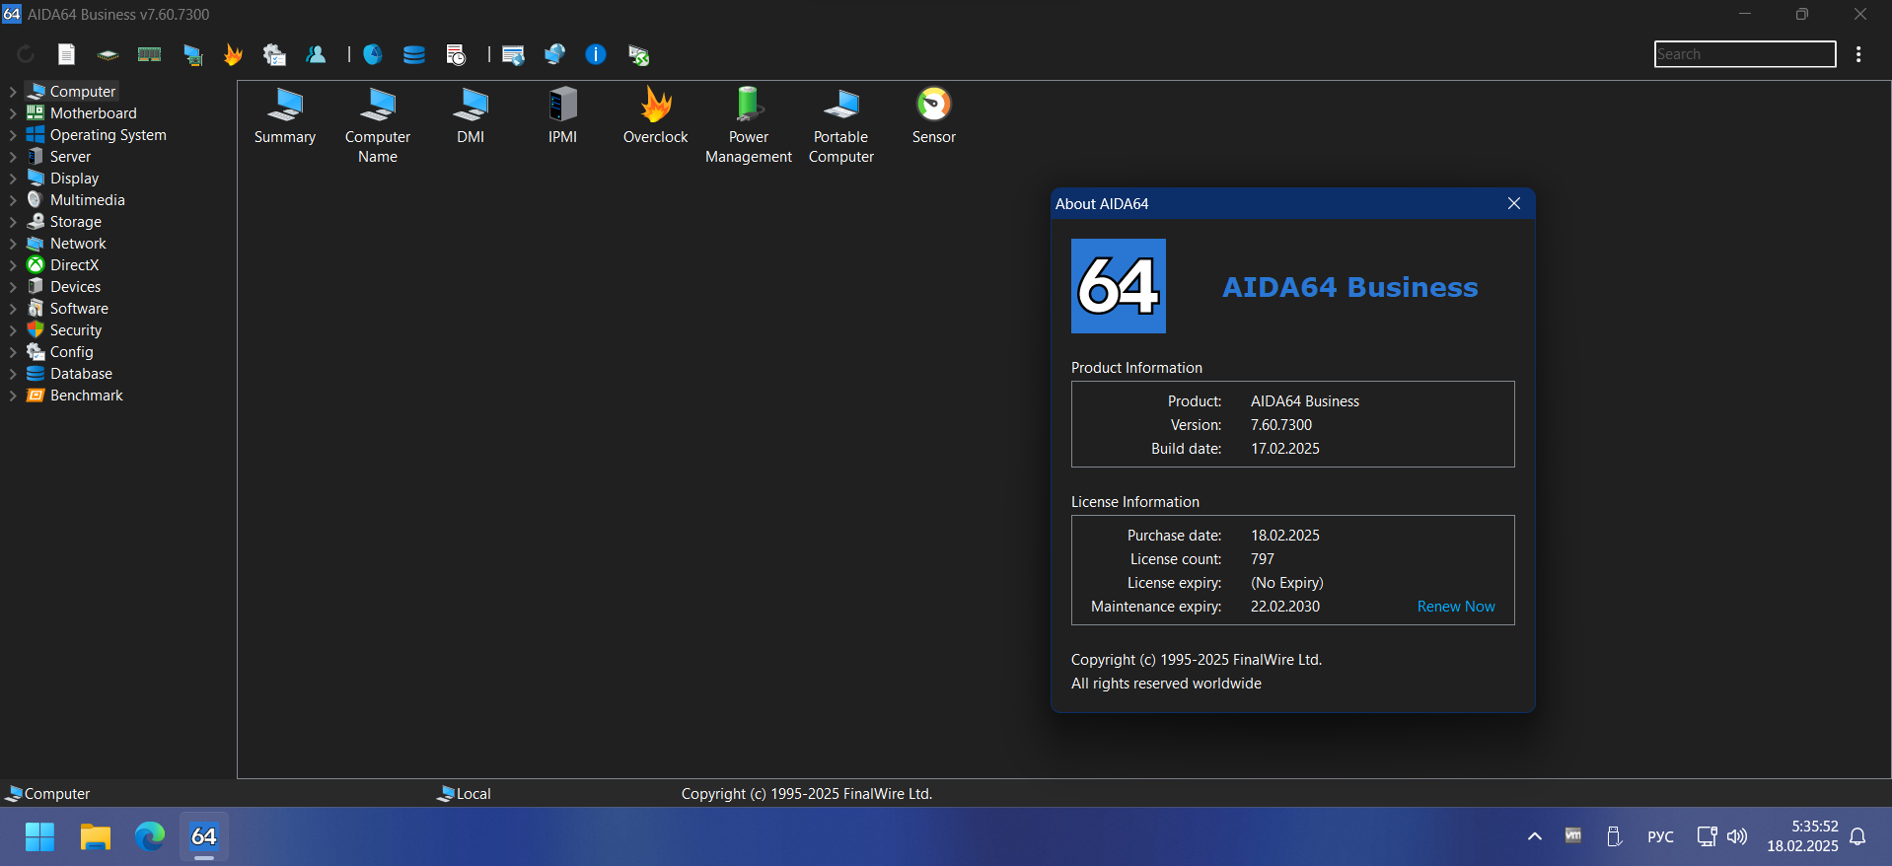The width and height of the screenshot is (1892, 866).
Task: Open the taskbar clock showing 5:35:52
Action: pos(1802,836)
